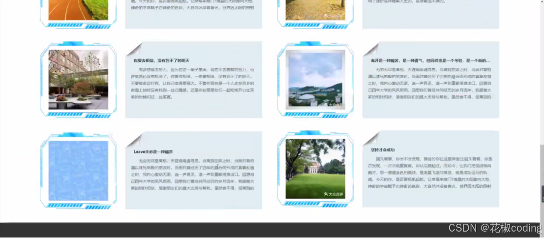Open the building courtyard photo thumbnail
The width and height of the screenshot is (544, 238).
[x=78, y=80]
